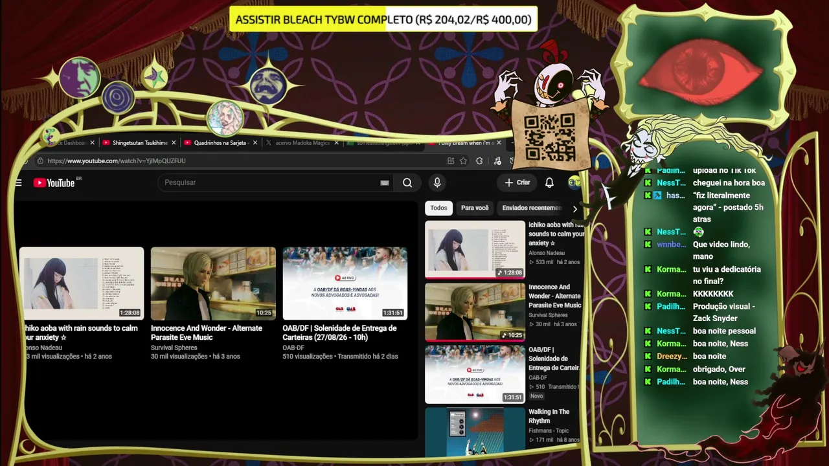Click chat message 'KKKKKKKK'
Viewport: 829px width, 466px height.
coord(713,294)
